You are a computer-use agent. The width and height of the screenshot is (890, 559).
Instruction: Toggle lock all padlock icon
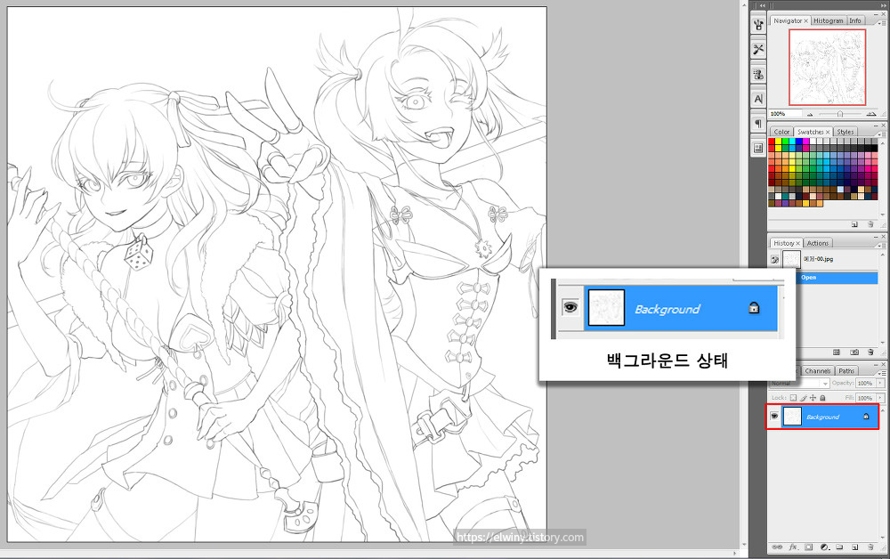(822, 398)
